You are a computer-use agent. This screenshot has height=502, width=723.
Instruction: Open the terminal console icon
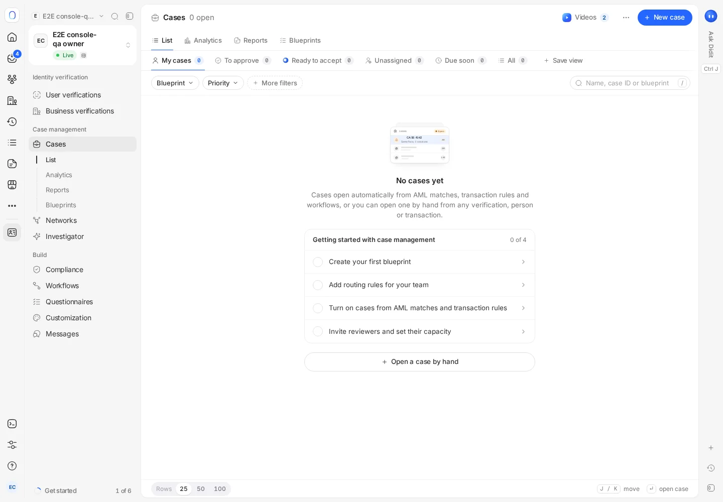pos(12,424)
